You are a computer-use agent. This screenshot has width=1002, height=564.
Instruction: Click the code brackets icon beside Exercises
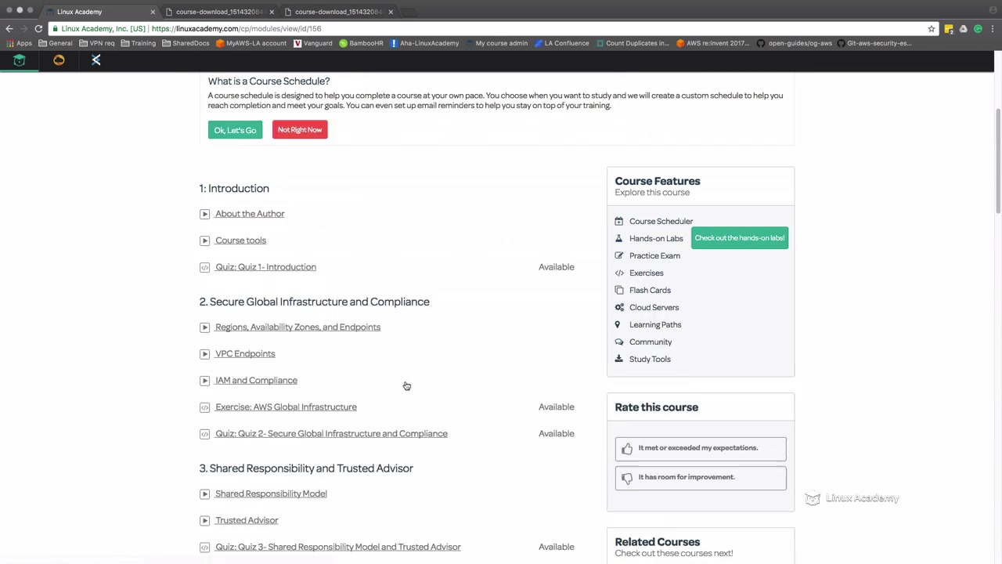[619, 273]
